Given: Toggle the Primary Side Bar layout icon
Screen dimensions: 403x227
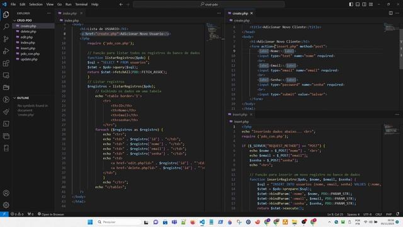Looking at the screenshot, I should click(351, 4).
